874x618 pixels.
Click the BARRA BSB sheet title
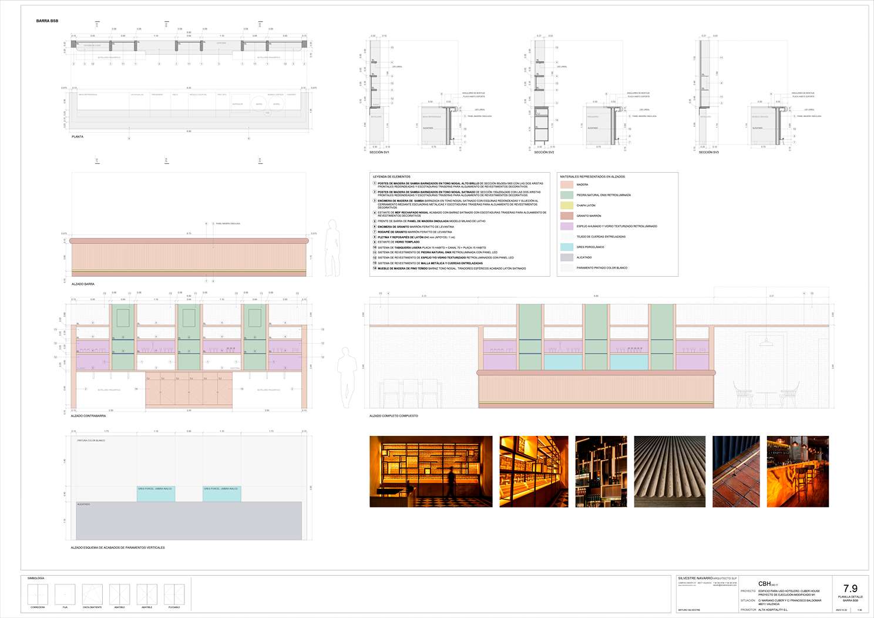[47, 21]
